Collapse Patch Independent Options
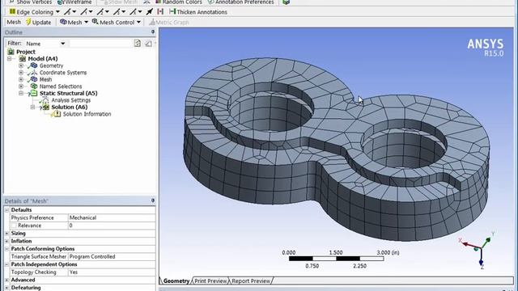Viewport: 518px width, 291px height. [x=6, y=264]
